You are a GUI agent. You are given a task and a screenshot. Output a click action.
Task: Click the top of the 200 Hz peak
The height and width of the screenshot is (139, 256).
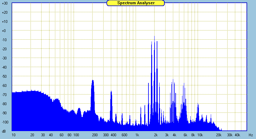[x=93, y=80]
